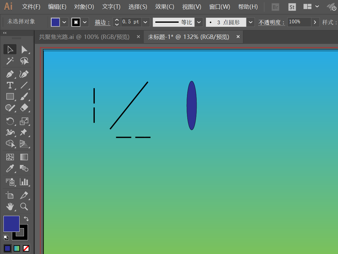Screen dimensions: 338x254
Task: Open brush definition dropdown
Action: pos(250,22)
